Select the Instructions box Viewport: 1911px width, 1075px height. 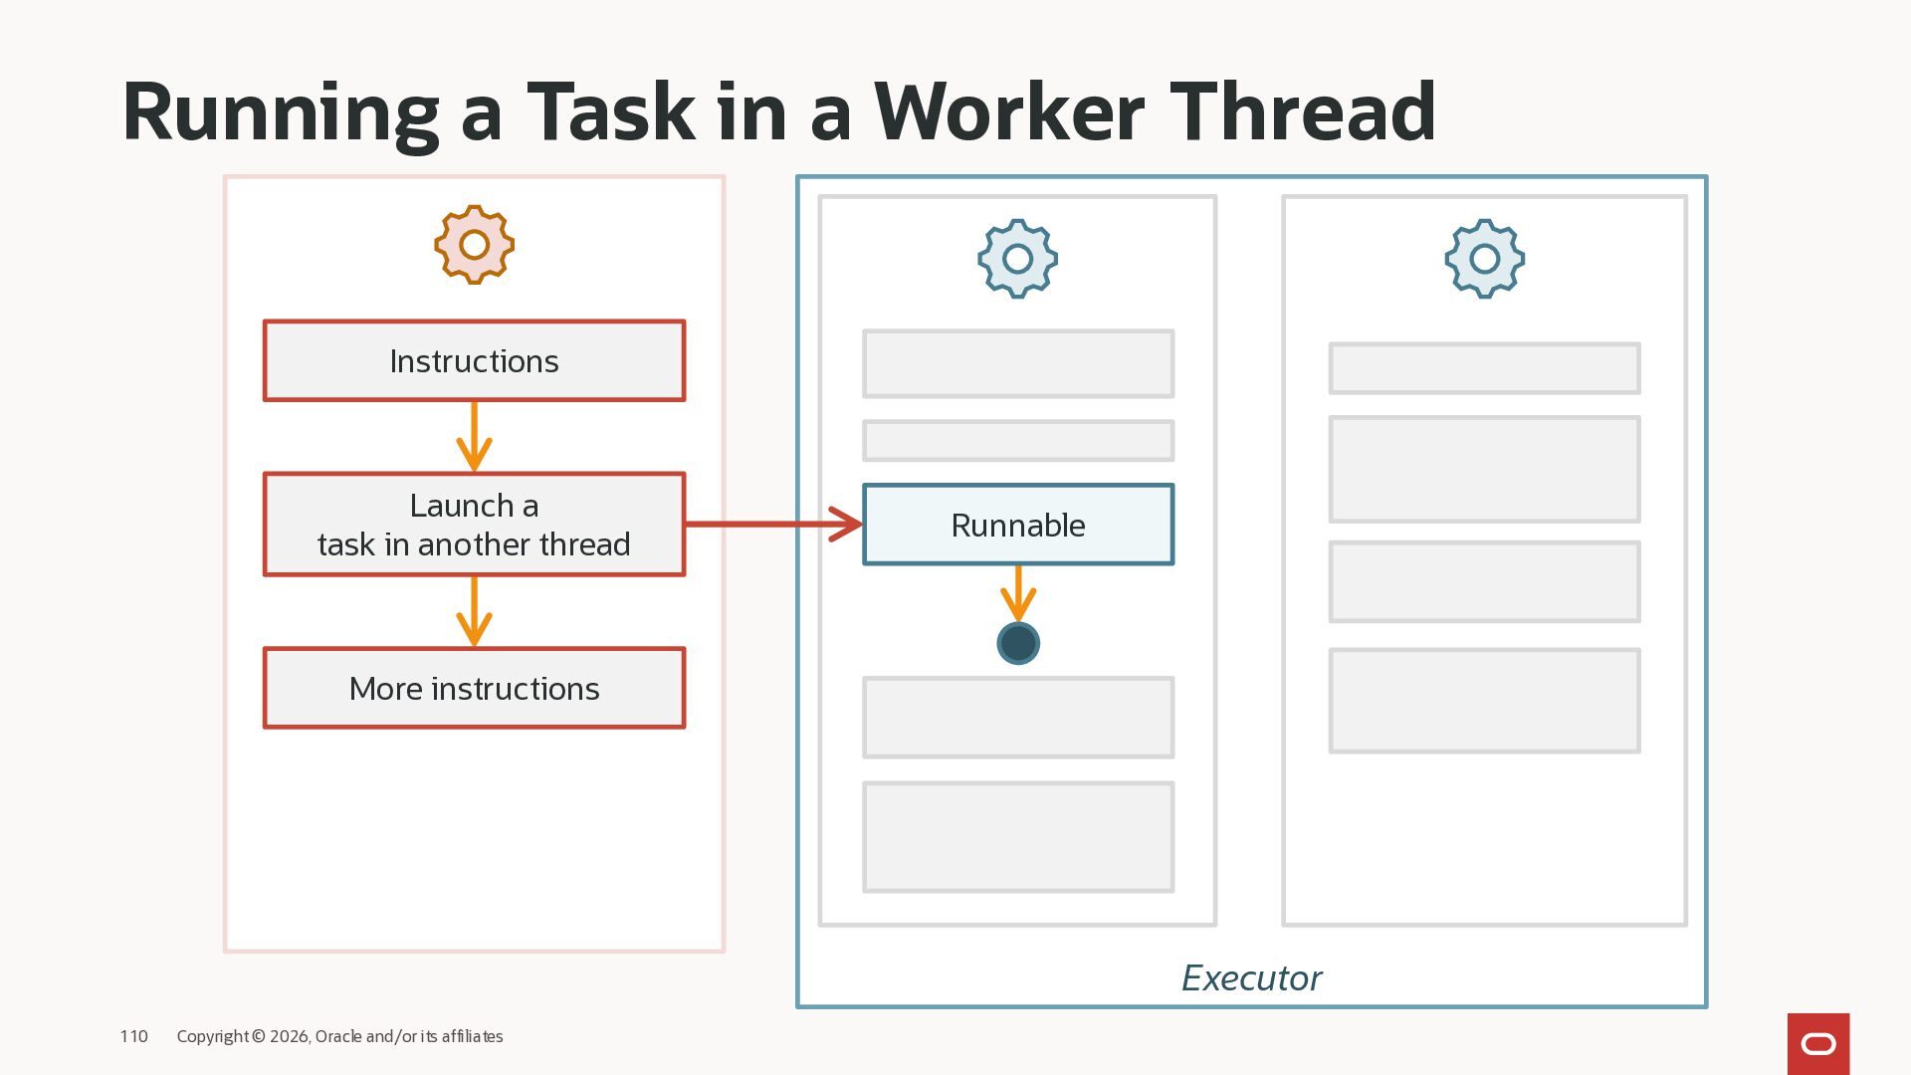coord(474,360)
